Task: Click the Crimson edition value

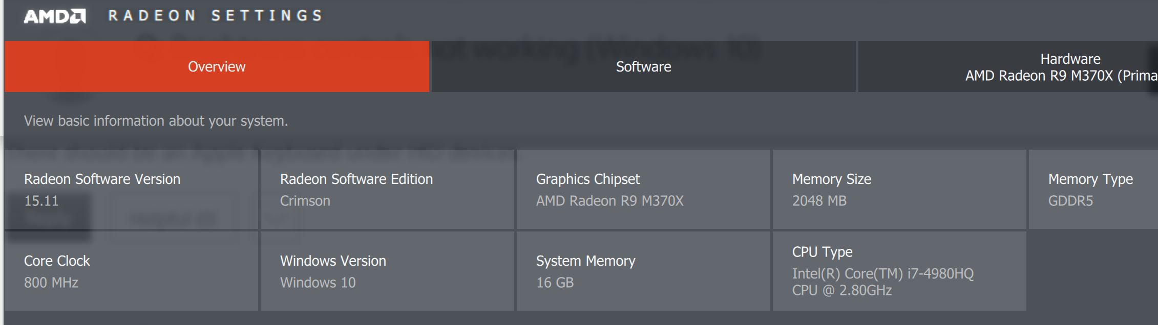Action: coord(305,201)
